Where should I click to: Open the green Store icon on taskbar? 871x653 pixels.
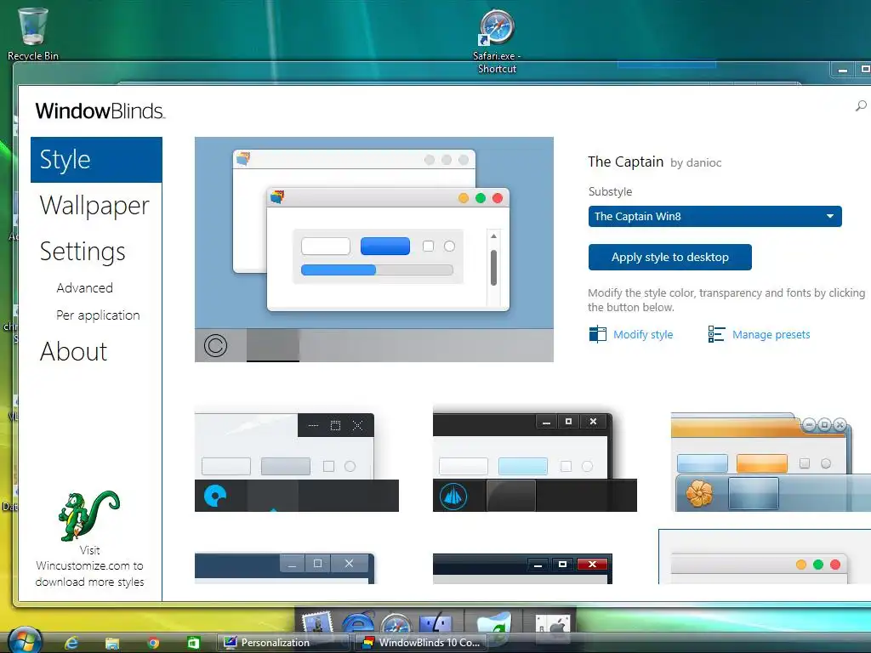pyautogui.click(x=193, y=643)
